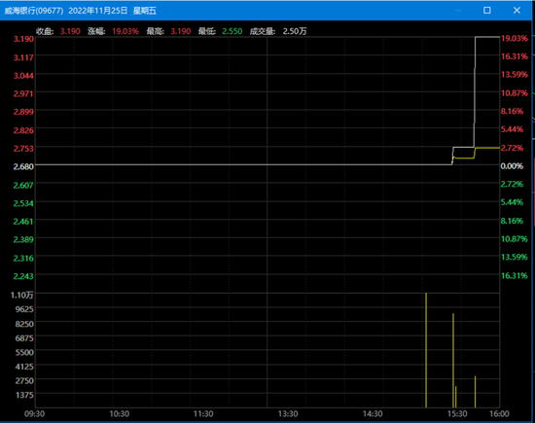Viewport: 535px width, 423px height.
Task: Click the 15:30 time axis label
Action: coord(457,414)
